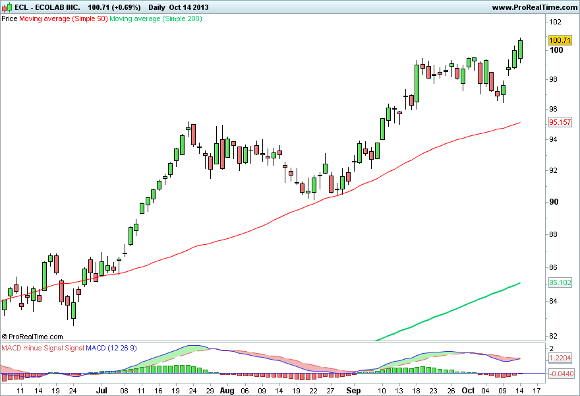Click the 'Daily' timeframe label
The height and width of the screenshot is (396, 580).
[157, 7]
